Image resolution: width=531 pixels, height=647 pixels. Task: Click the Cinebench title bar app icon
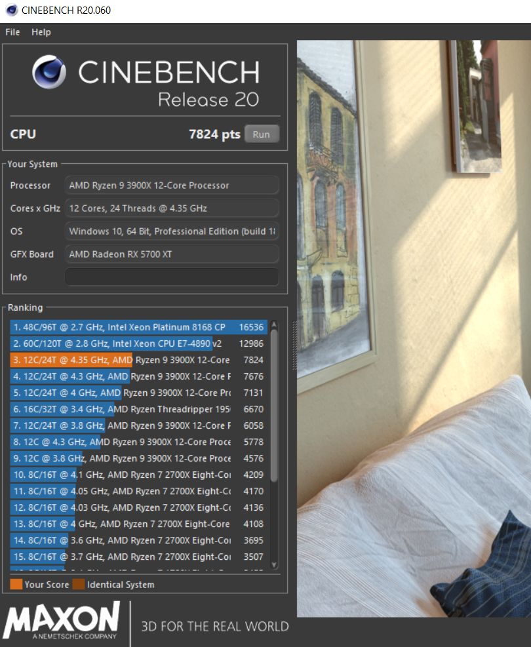(10, 10)
